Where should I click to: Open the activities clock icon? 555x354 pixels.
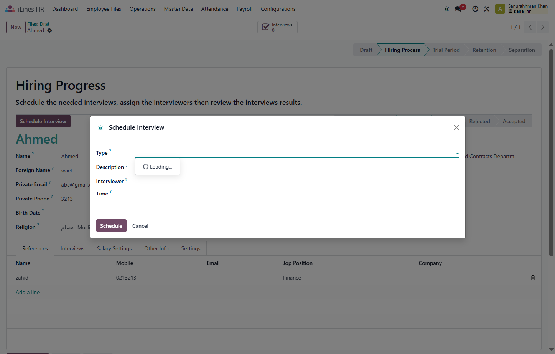click(475, 9)
